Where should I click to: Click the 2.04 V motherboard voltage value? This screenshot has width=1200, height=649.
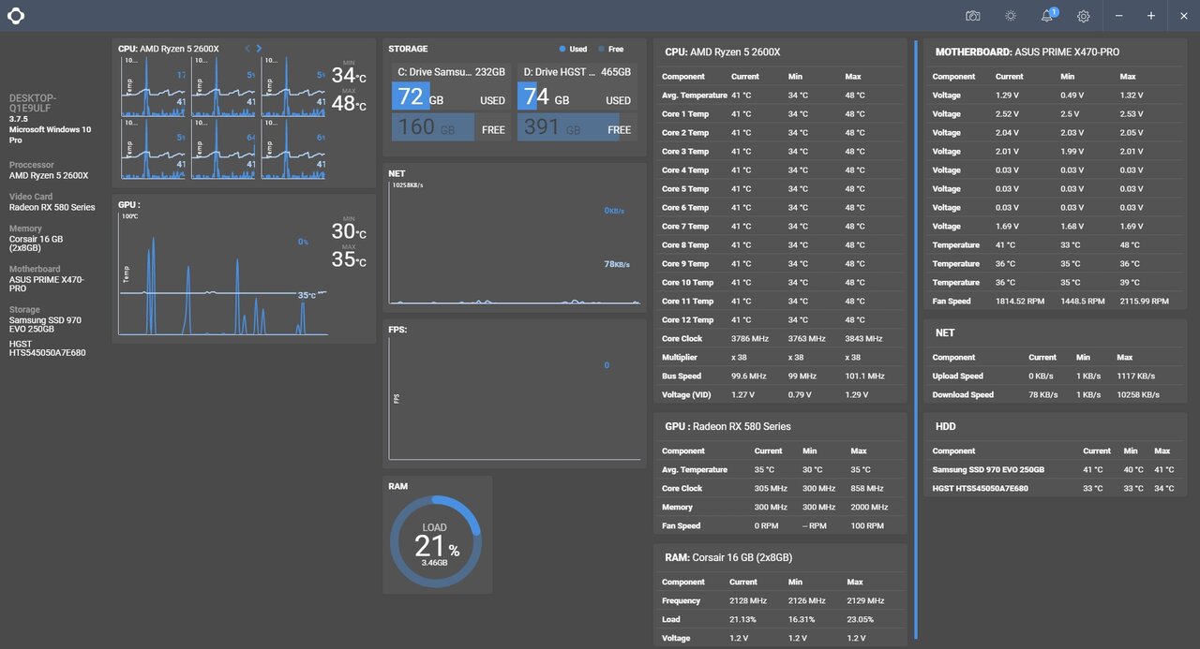pos(1009,133)
